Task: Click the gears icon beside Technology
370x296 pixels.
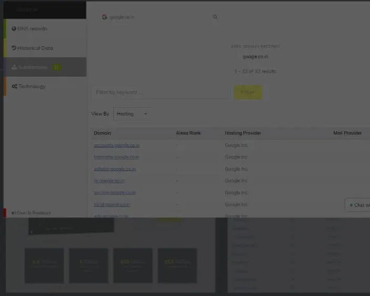Action: pos(14,86)
